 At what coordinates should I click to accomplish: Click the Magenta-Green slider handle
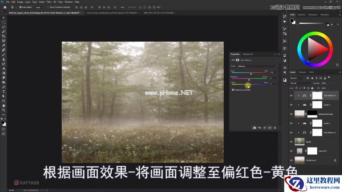pyautogui.click(x=249, y=80)
